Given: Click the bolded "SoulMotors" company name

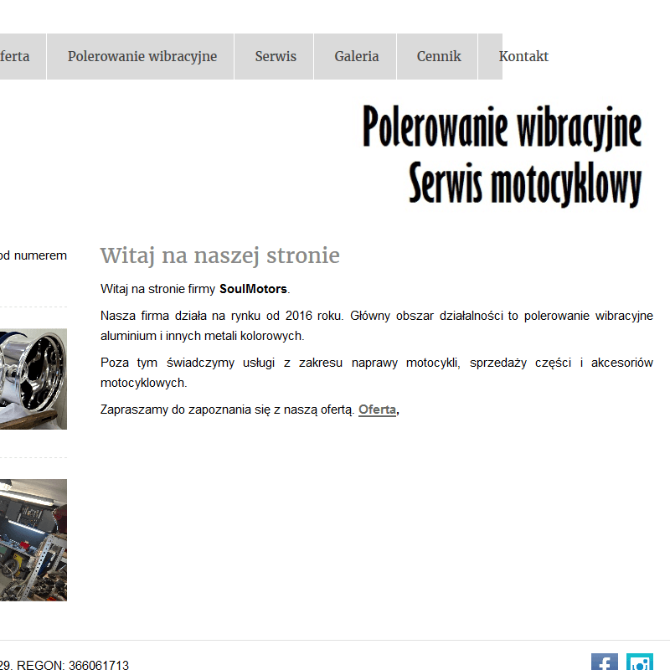Looking at the screenshot, I should tap(252, 288).
